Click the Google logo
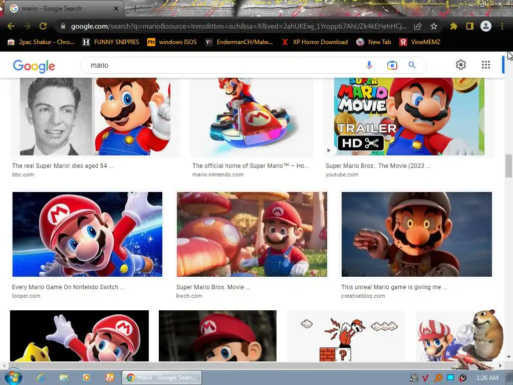The width and height of the screenshot is (513, 385). point(34,66)
